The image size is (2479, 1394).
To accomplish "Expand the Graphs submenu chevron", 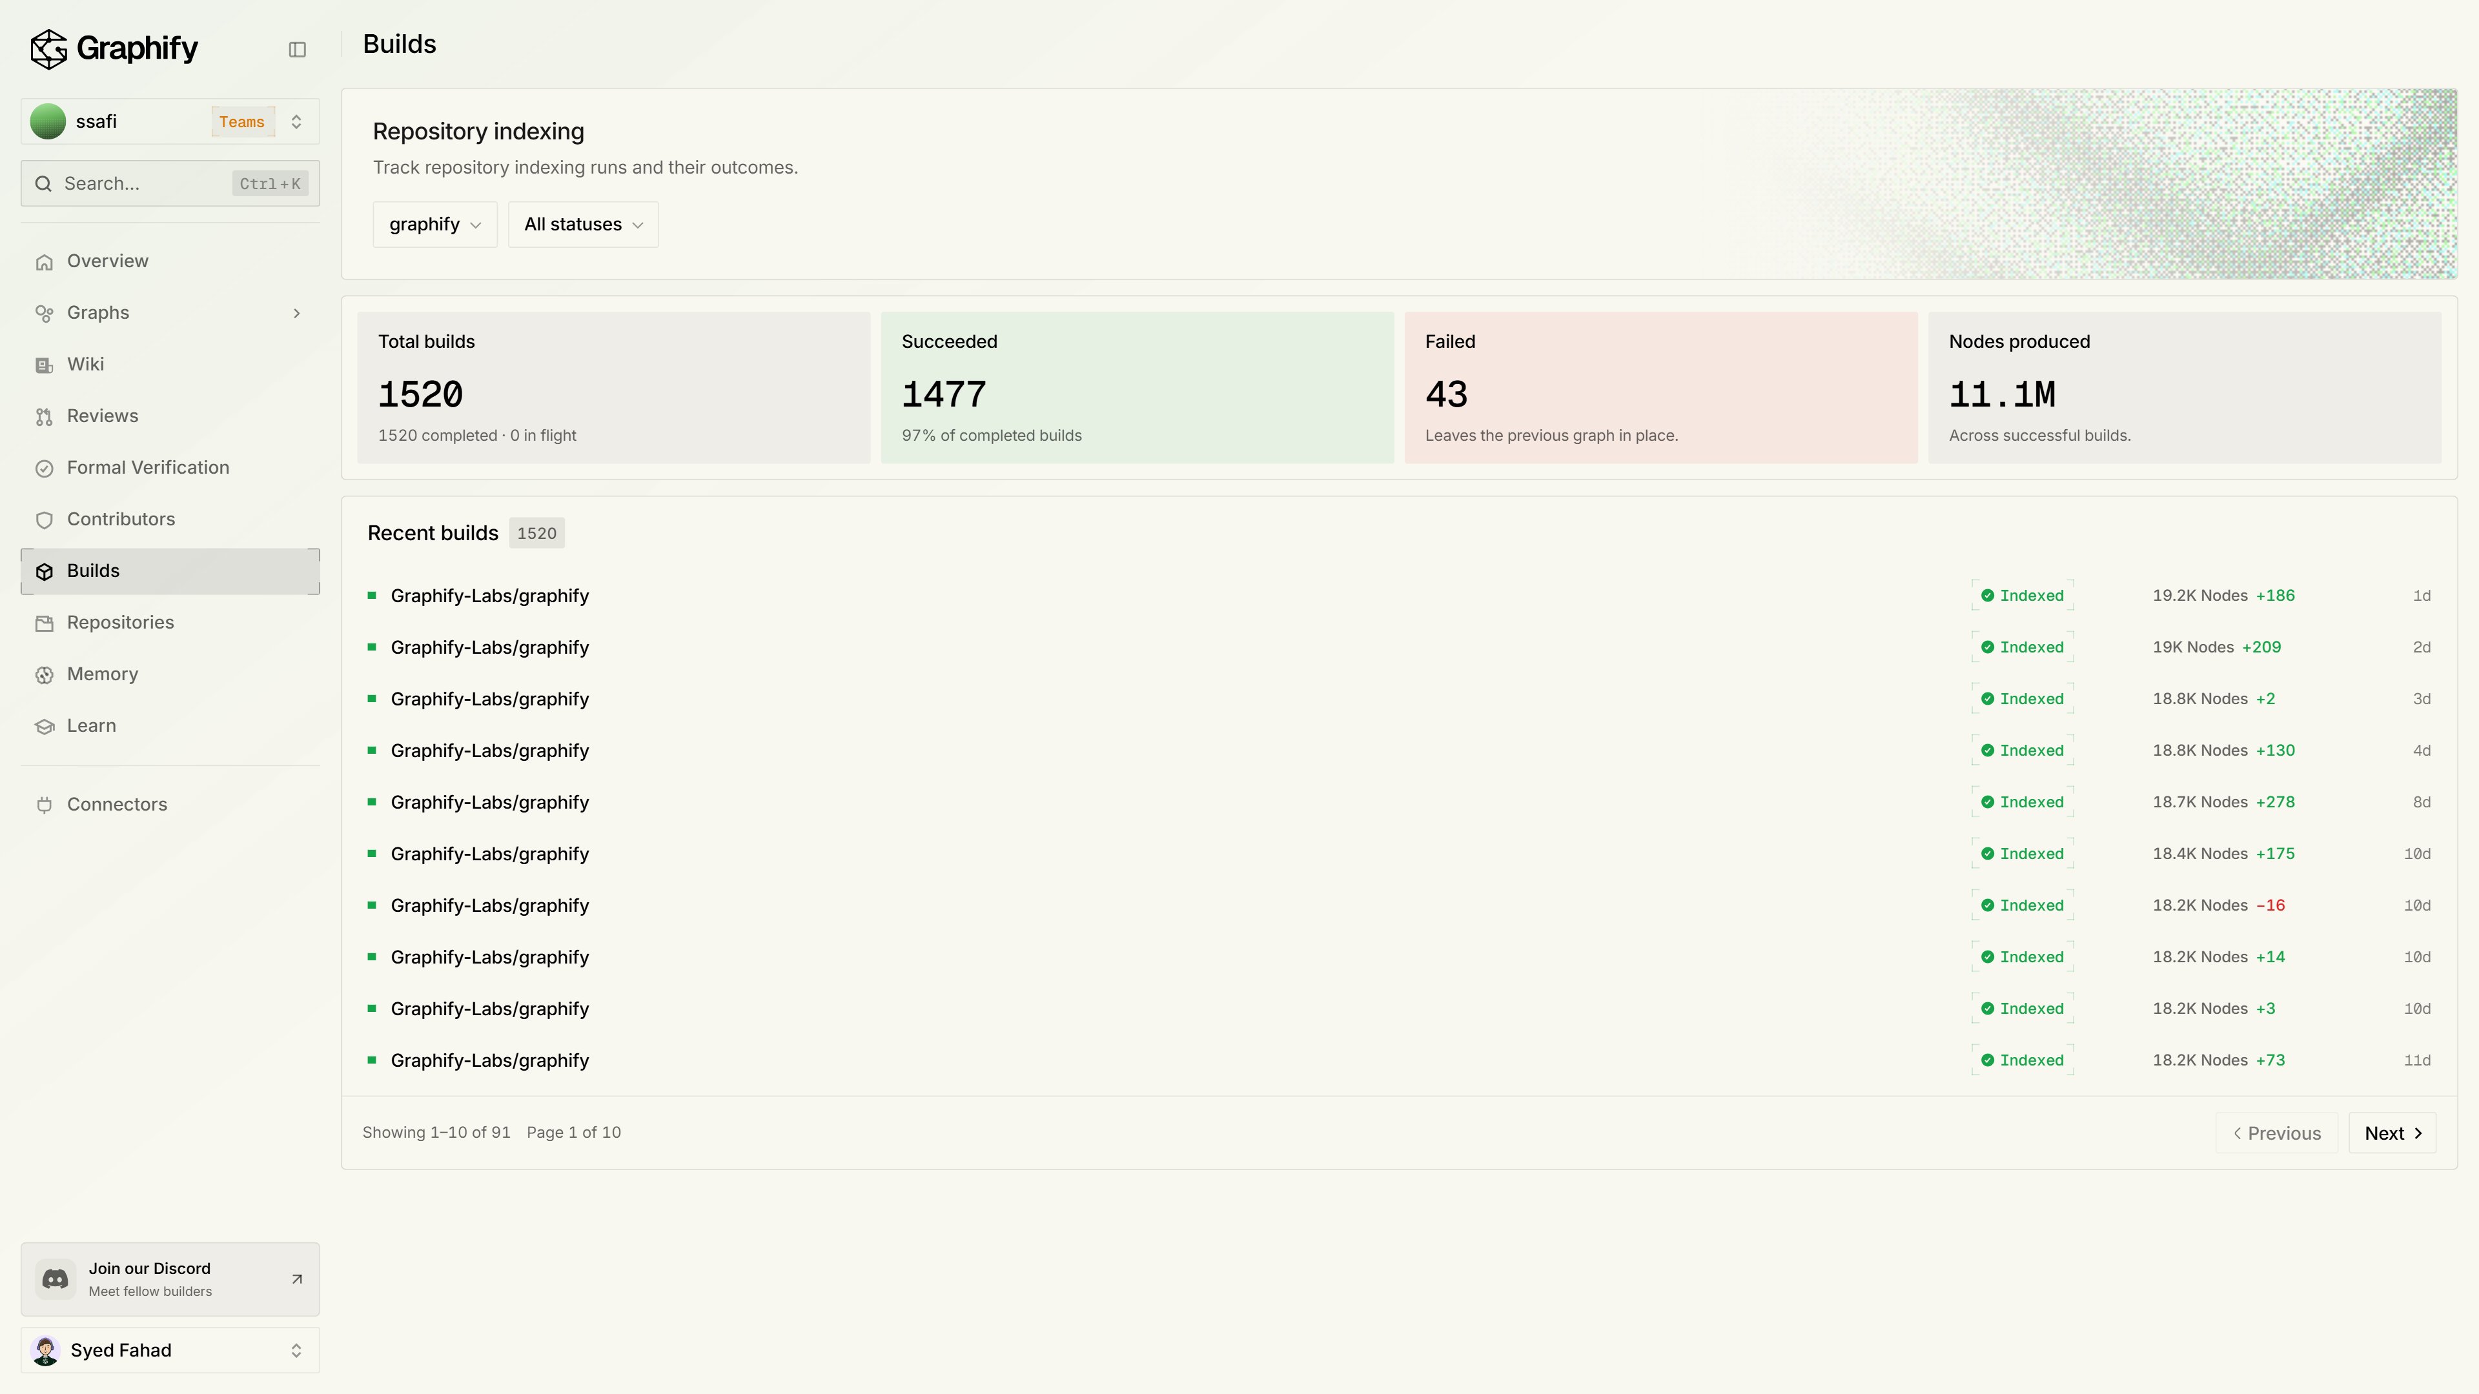I will [296, 312].
